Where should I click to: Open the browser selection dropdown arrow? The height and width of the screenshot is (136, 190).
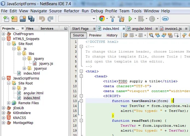point(107,19)
